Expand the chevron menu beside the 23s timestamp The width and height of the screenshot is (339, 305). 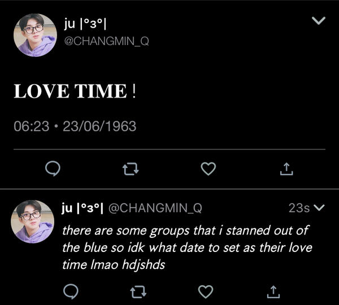(319, 208)
